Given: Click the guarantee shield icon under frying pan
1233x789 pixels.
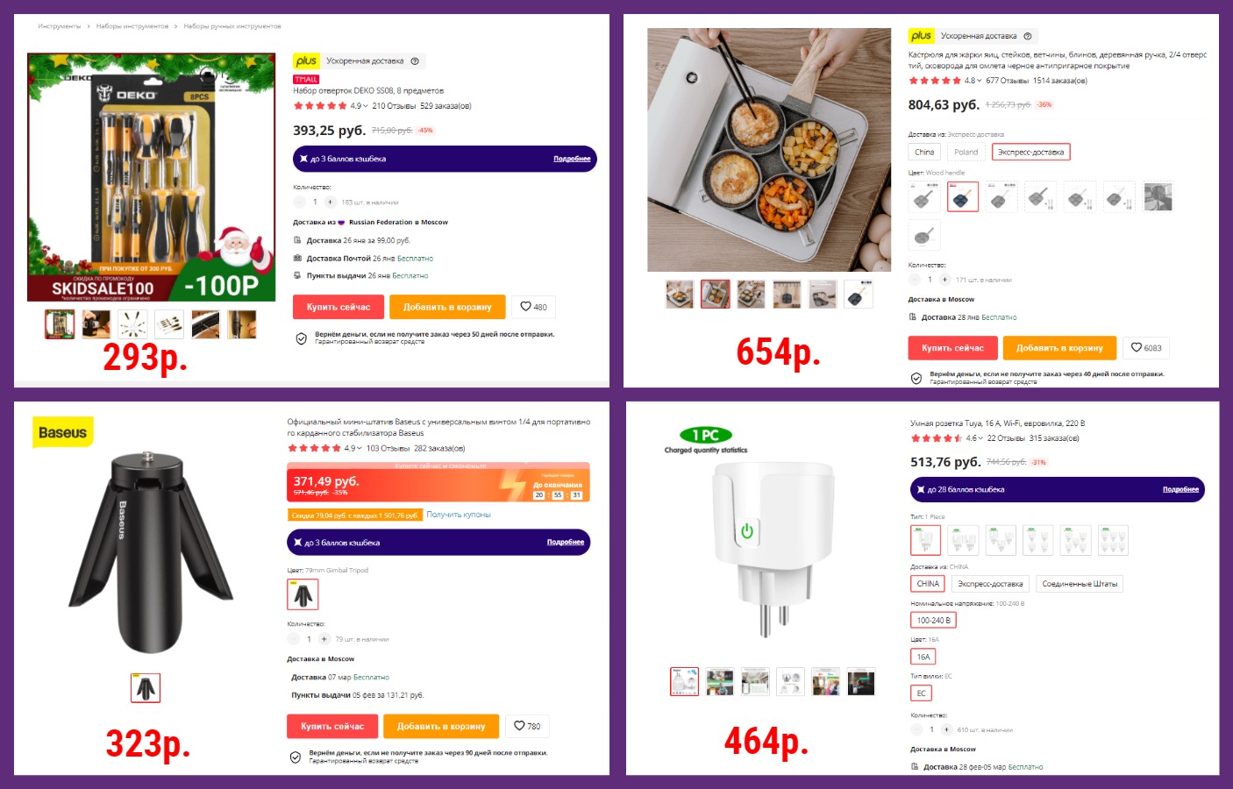Looking at the screenshot, I should point(916,378).
